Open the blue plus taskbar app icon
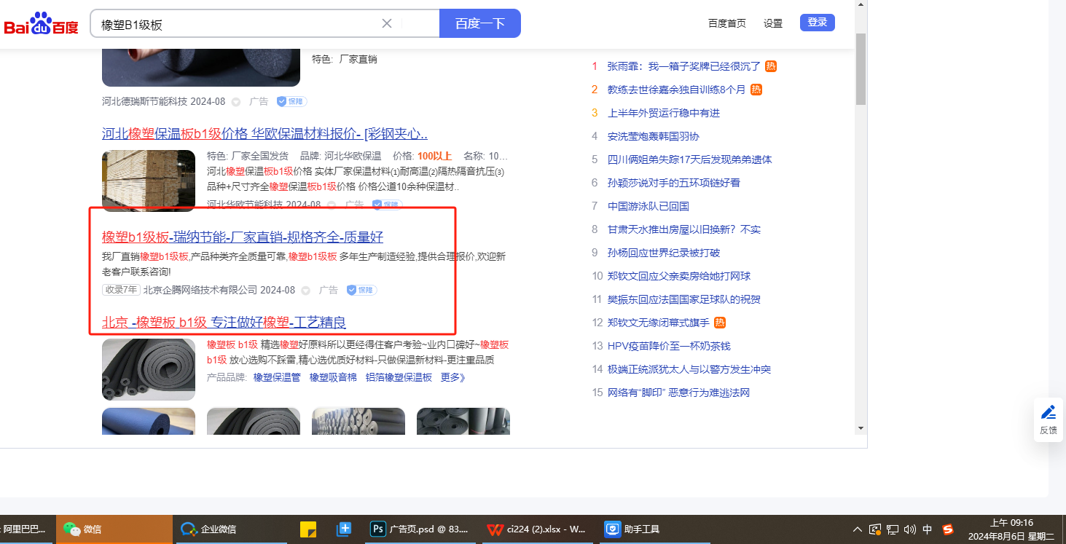The height and width of the screenshot is (544, 1066). click(345, 529)
